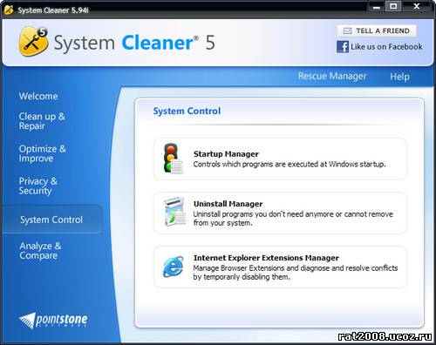Minimize the System Cleaner window

click(x=377, y=7)
